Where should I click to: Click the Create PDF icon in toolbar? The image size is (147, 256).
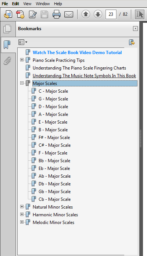tap(20, 14)
